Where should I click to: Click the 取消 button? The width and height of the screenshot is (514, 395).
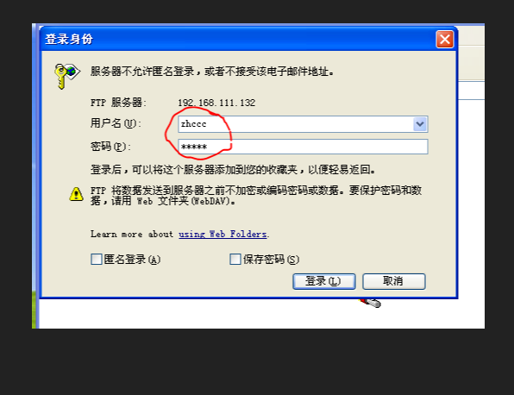pos(394,281)
